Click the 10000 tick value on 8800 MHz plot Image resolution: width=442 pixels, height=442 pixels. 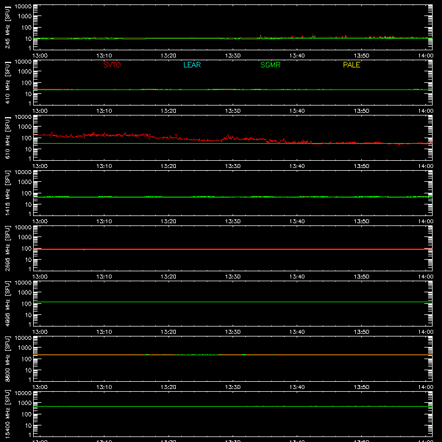(x=23, y=338)
